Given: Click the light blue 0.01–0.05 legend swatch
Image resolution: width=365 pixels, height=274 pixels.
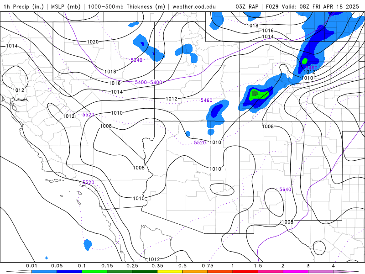Looking at the screenshot, I should pos(44,272).
